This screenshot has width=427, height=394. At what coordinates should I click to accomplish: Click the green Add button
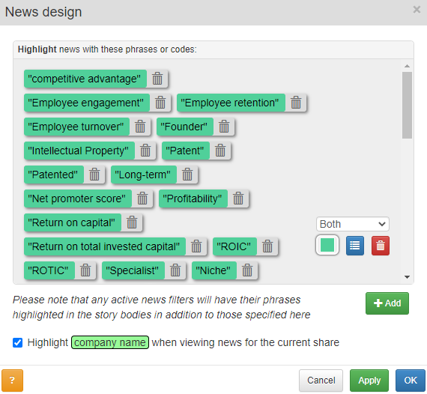tap(387, 303)
